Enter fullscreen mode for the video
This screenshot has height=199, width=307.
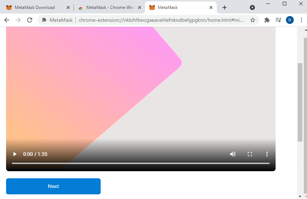(x=250, y=154)
